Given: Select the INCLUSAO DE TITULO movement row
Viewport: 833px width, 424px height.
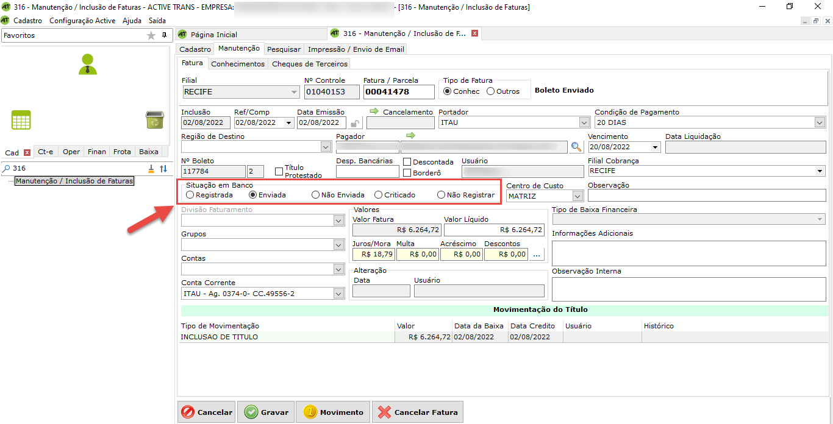Looking at the screenshot, I should 504,337.
